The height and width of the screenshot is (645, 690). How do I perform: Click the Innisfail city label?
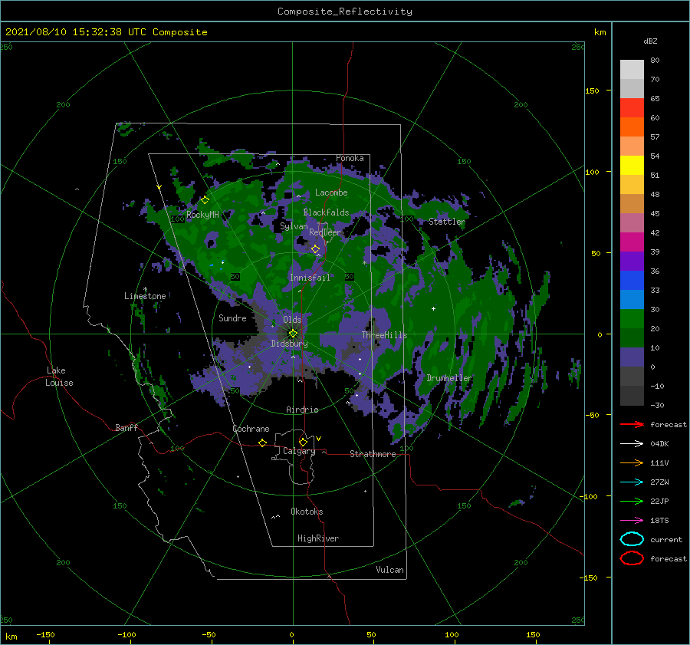[x=310, y=278]
